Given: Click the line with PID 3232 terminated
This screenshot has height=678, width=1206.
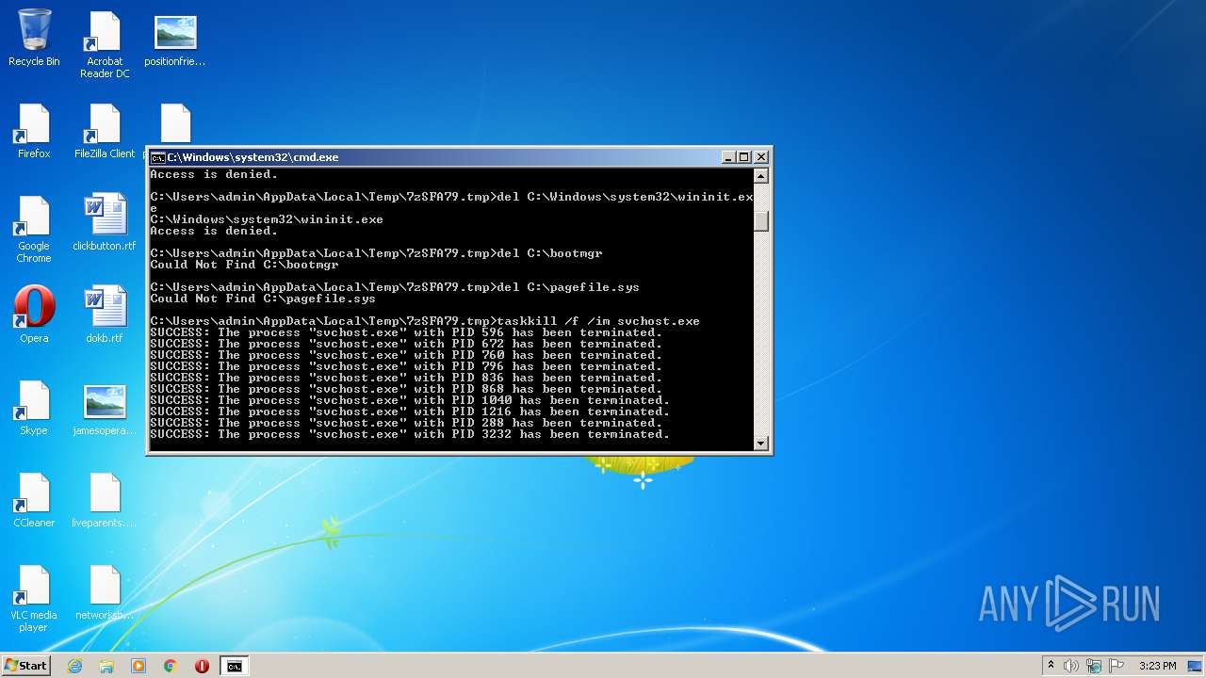Looking at the screenshot, I should click(x=410, y=434).
